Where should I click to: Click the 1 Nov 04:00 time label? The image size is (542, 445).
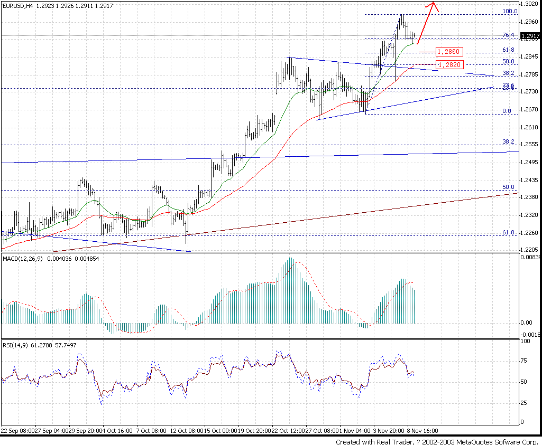(354, 431)
